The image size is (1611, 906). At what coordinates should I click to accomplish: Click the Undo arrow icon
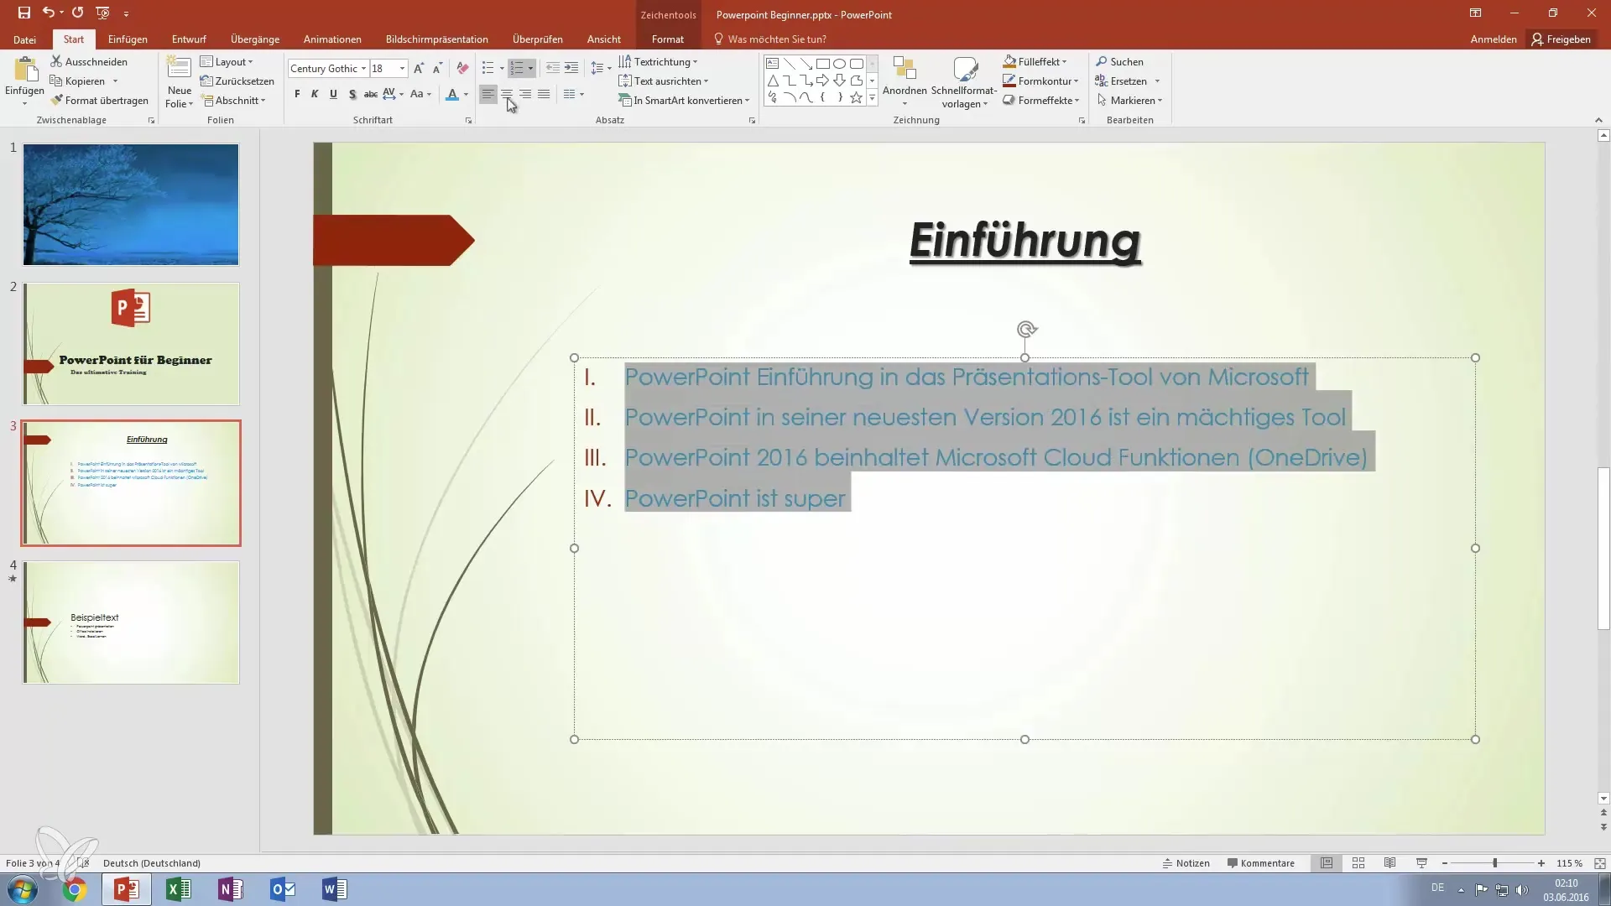point(48,13)
